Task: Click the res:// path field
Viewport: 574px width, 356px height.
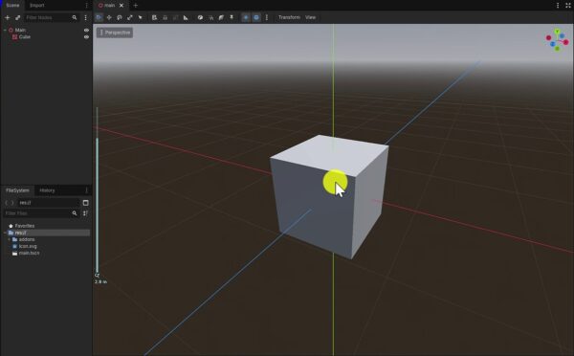Action: [x=49, y=203]
